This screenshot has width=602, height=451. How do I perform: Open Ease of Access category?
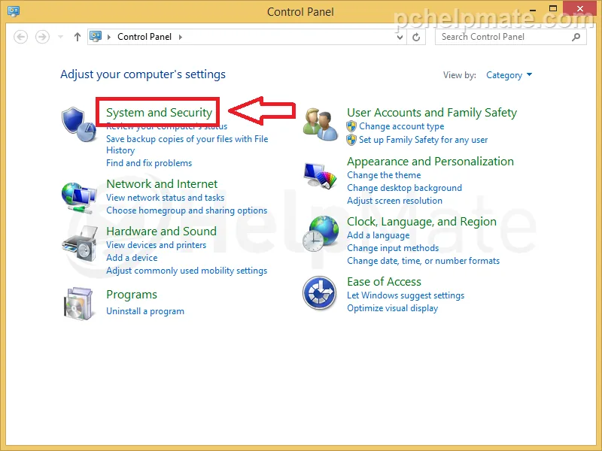click(384, 282)
